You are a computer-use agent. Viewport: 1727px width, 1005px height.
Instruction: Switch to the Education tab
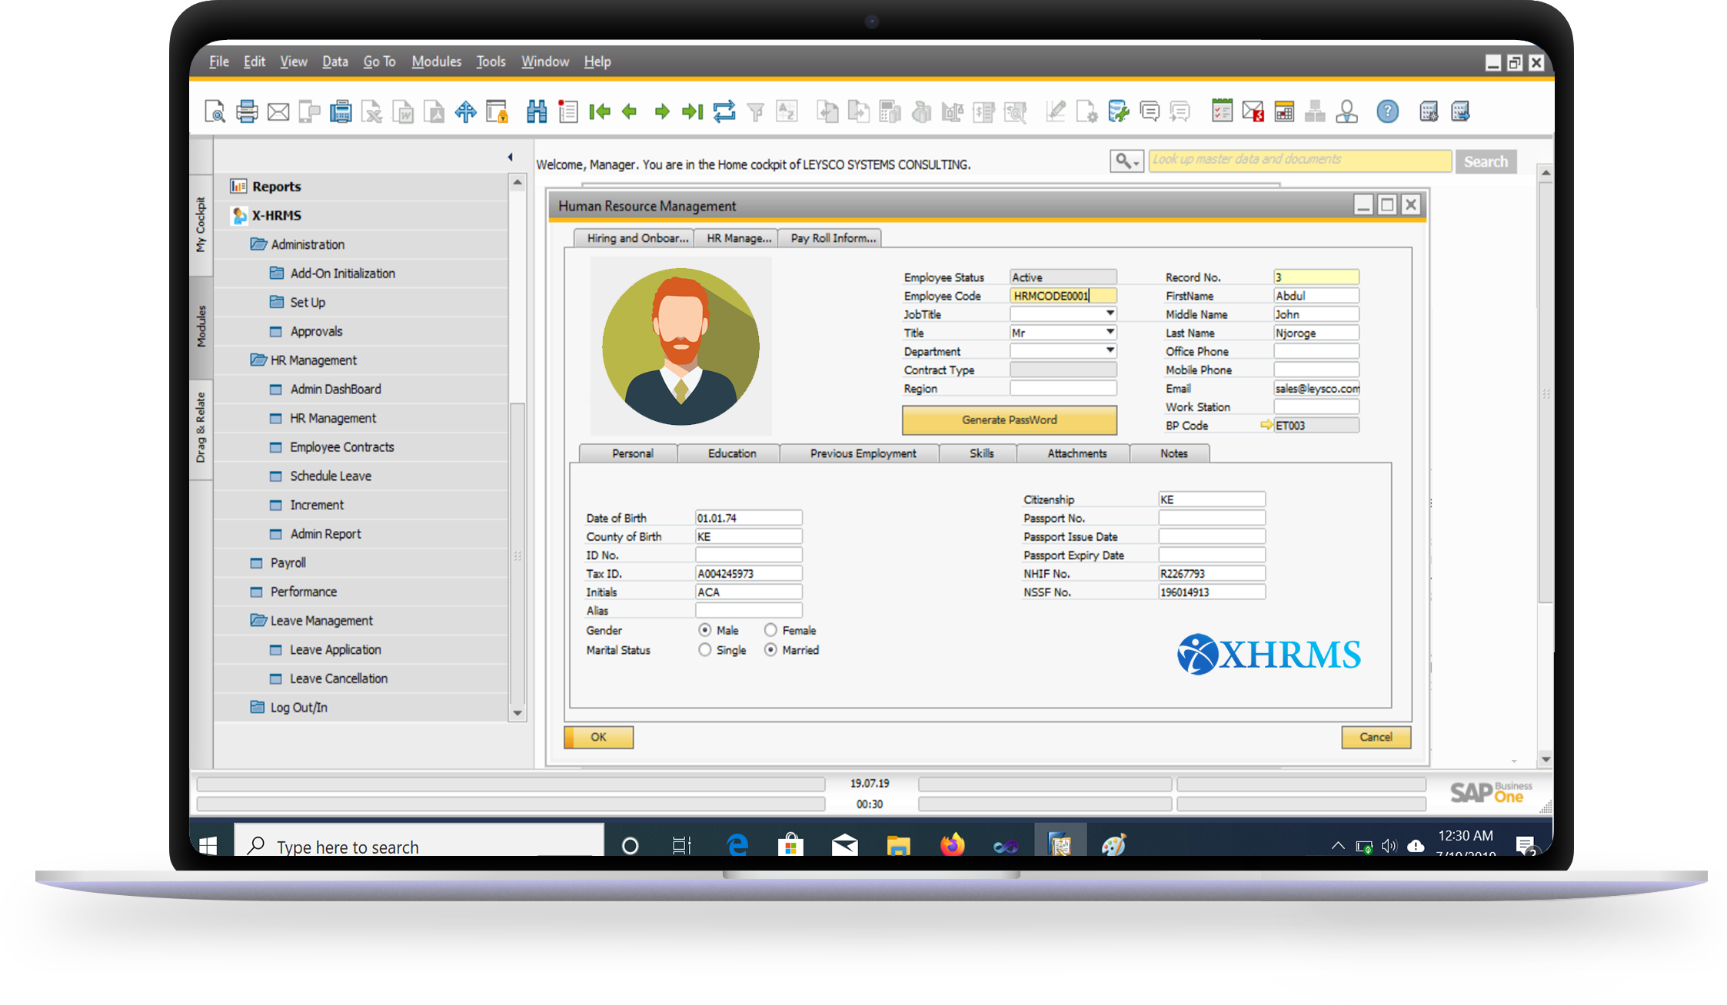[731, 453]
